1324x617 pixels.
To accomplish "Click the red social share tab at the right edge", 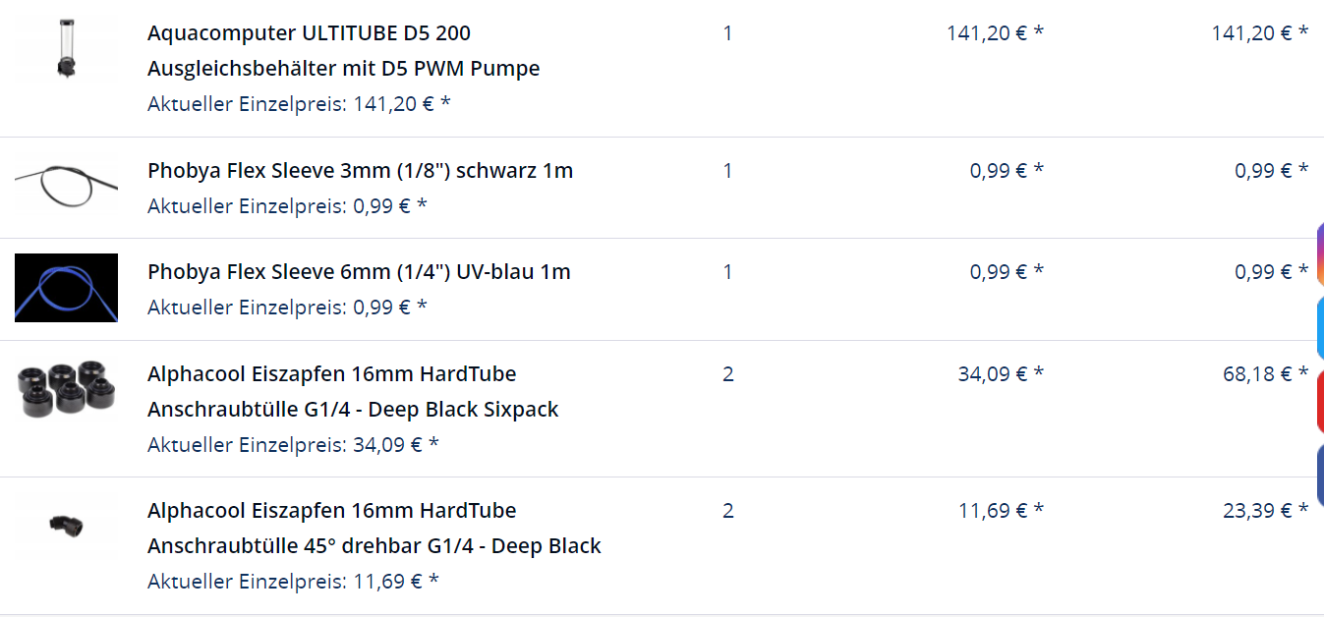I will pos(1319,401).
